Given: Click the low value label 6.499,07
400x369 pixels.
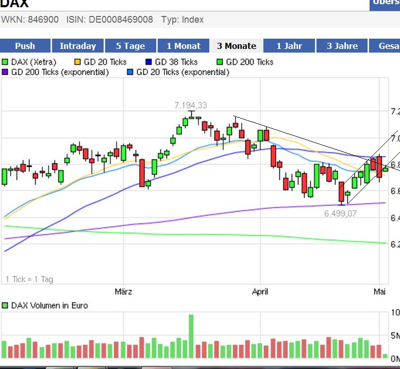Looking at the screenshot, I should [x=340, y=213].
